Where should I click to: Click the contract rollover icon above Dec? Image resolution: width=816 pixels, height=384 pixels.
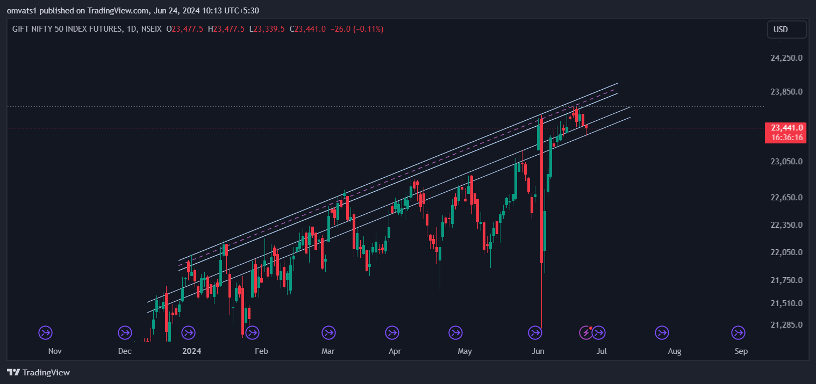125,333
